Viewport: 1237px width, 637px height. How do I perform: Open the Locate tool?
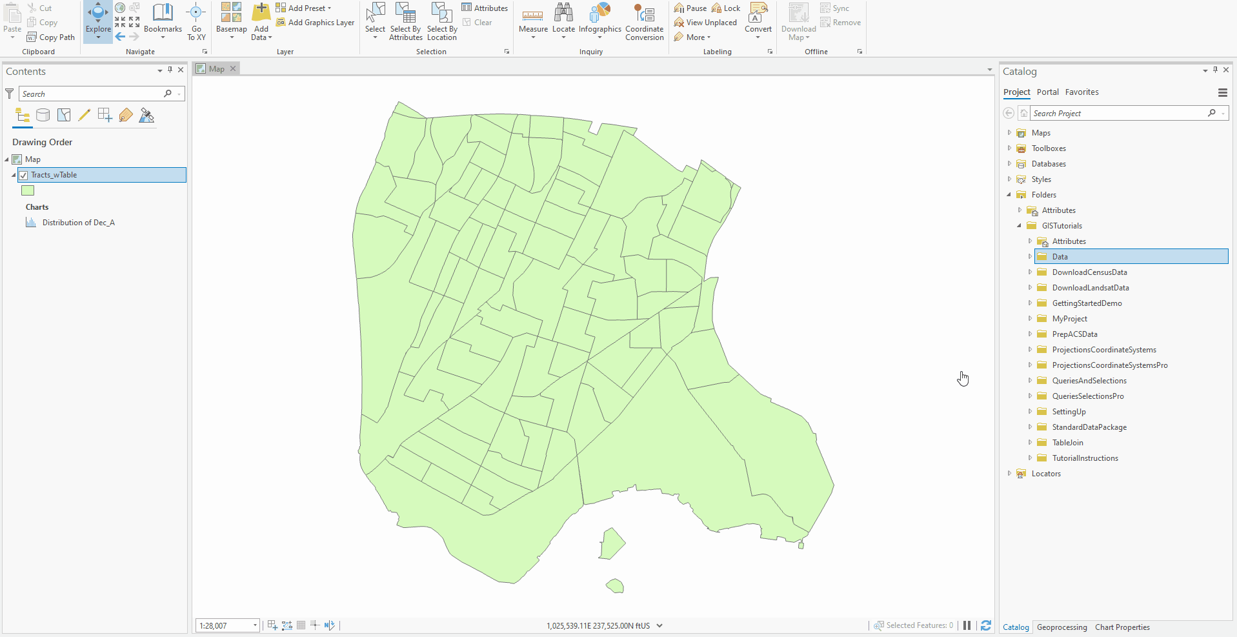(x=563, y=19)
